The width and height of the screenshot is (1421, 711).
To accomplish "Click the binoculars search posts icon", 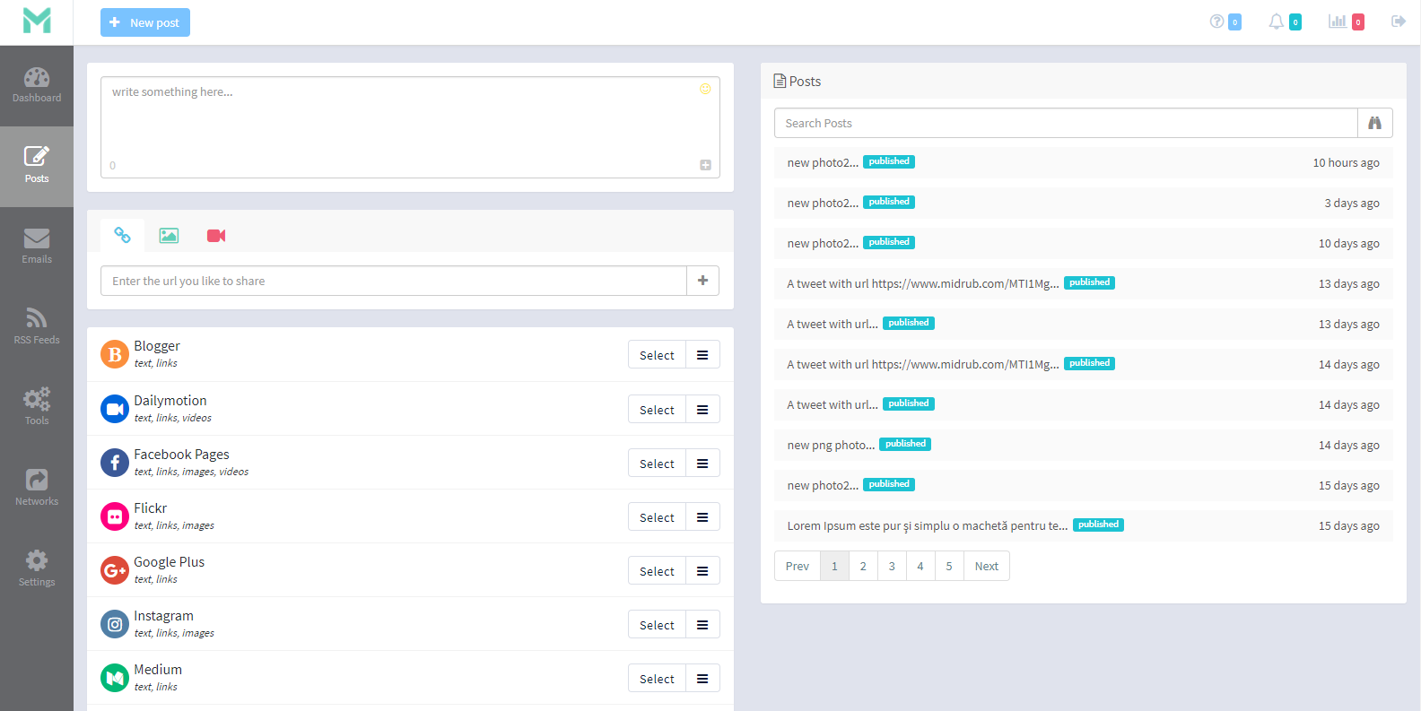I will click(x=1374, y=123).
